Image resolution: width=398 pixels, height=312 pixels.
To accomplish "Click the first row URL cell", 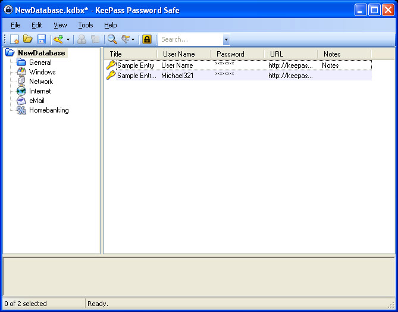I will pos(291,65).
